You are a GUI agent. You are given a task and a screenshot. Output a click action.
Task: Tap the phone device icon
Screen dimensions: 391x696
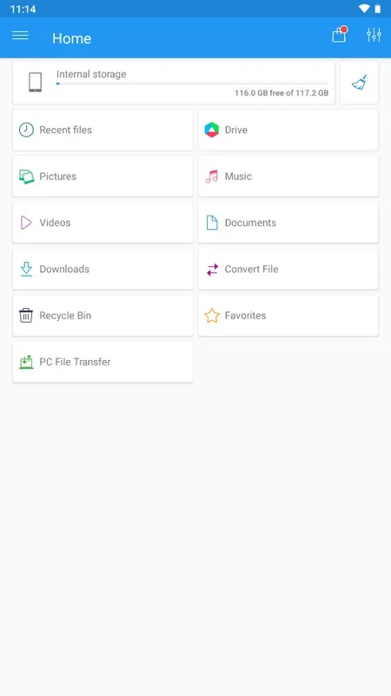pyautogui.click(x=35, y=83)
